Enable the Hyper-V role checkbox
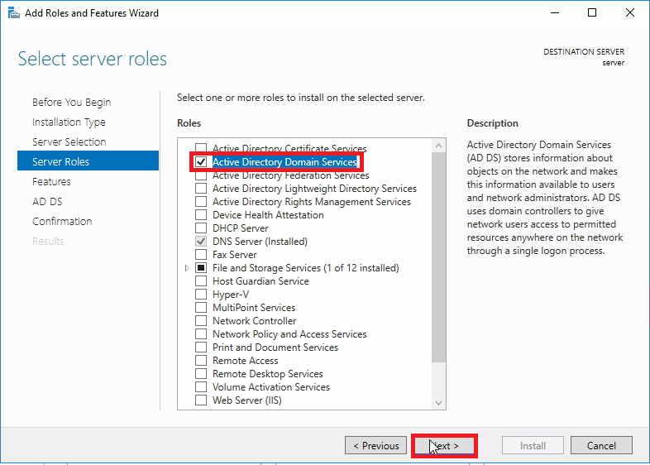The height and width of the screenshot is (465, 650). pyautogui.click(x=201, y=295)
